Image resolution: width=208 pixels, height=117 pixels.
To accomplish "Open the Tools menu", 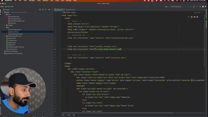I will 57,1.
